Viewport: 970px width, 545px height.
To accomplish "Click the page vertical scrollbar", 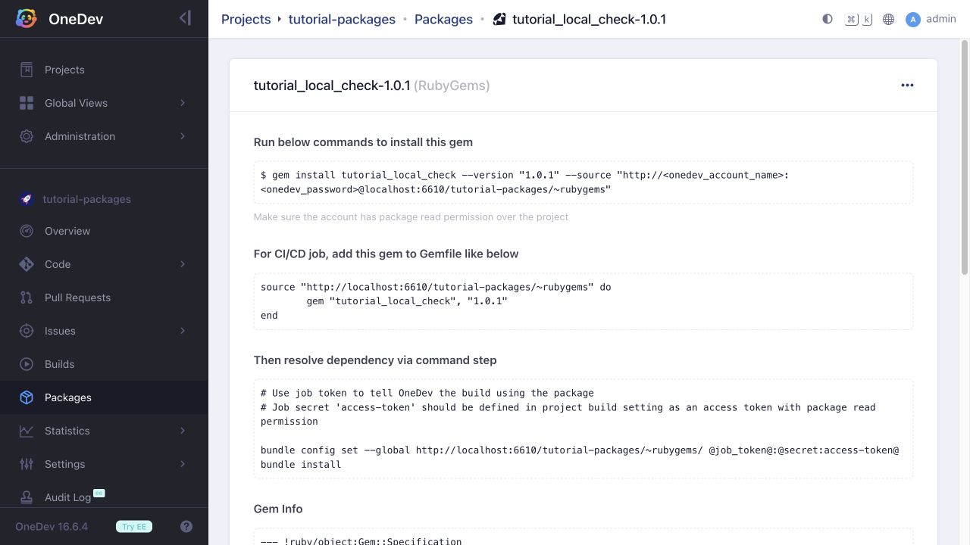I will 965,159.
